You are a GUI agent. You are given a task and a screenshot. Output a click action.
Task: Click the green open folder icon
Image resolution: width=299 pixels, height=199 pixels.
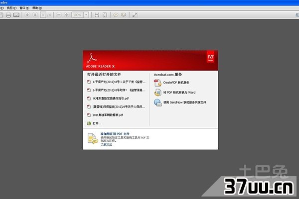click(x=89, y=123)
